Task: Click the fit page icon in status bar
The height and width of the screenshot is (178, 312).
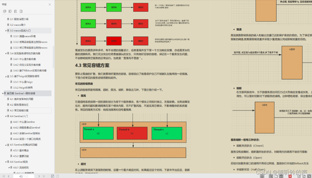Action: (304, 176)
